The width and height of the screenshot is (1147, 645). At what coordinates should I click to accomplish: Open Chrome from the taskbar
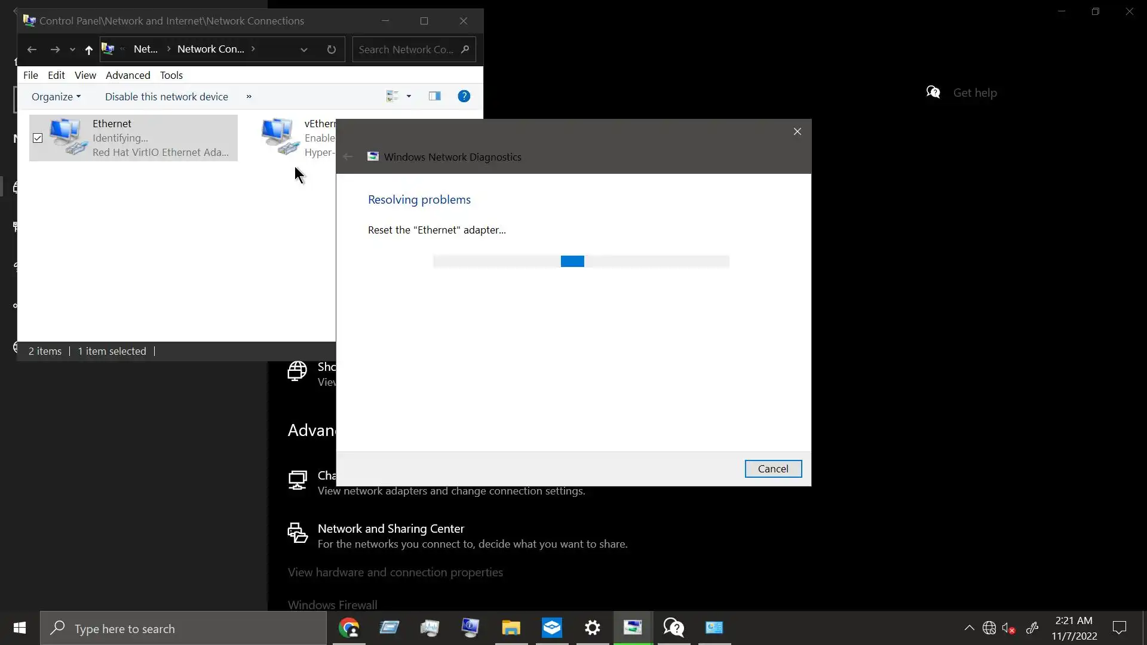point(349,628)
